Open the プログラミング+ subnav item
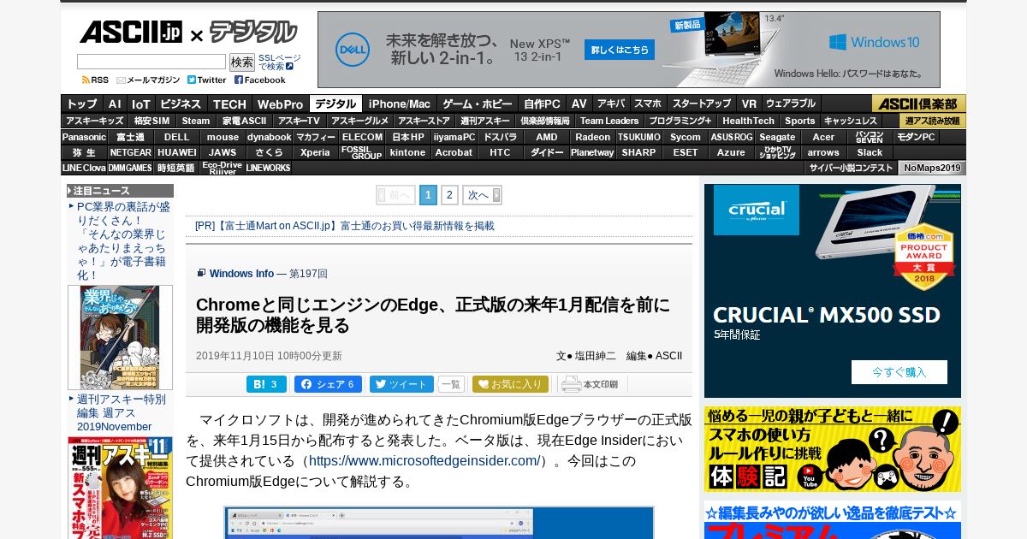Image resolution: width=1027 pixels, height=539 pixels. point(680,121)
